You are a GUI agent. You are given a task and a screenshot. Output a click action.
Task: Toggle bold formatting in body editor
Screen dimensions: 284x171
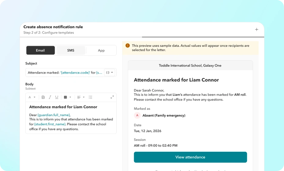pos(43,97)
